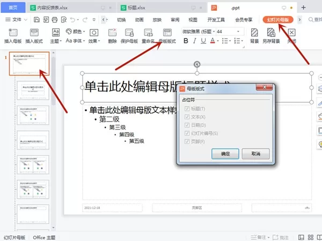Image resolution: width=322 pixels, height=241 pixels.
Task: Toggle the 日期(D) checkbox in dialog
Action: pyautogui.click(x=187, y=125)
